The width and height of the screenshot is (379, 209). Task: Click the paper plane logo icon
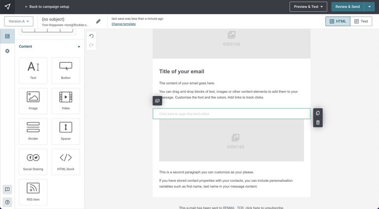[7, 6]
